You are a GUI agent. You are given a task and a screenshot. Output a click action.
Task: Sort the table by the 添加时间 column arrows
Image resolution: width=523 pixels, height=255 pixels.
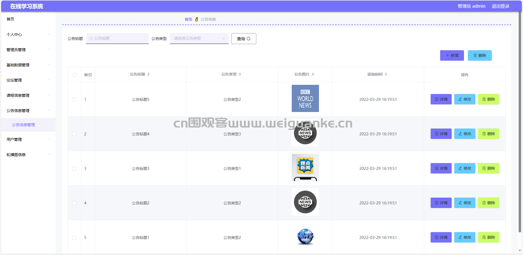pos(386,74)
